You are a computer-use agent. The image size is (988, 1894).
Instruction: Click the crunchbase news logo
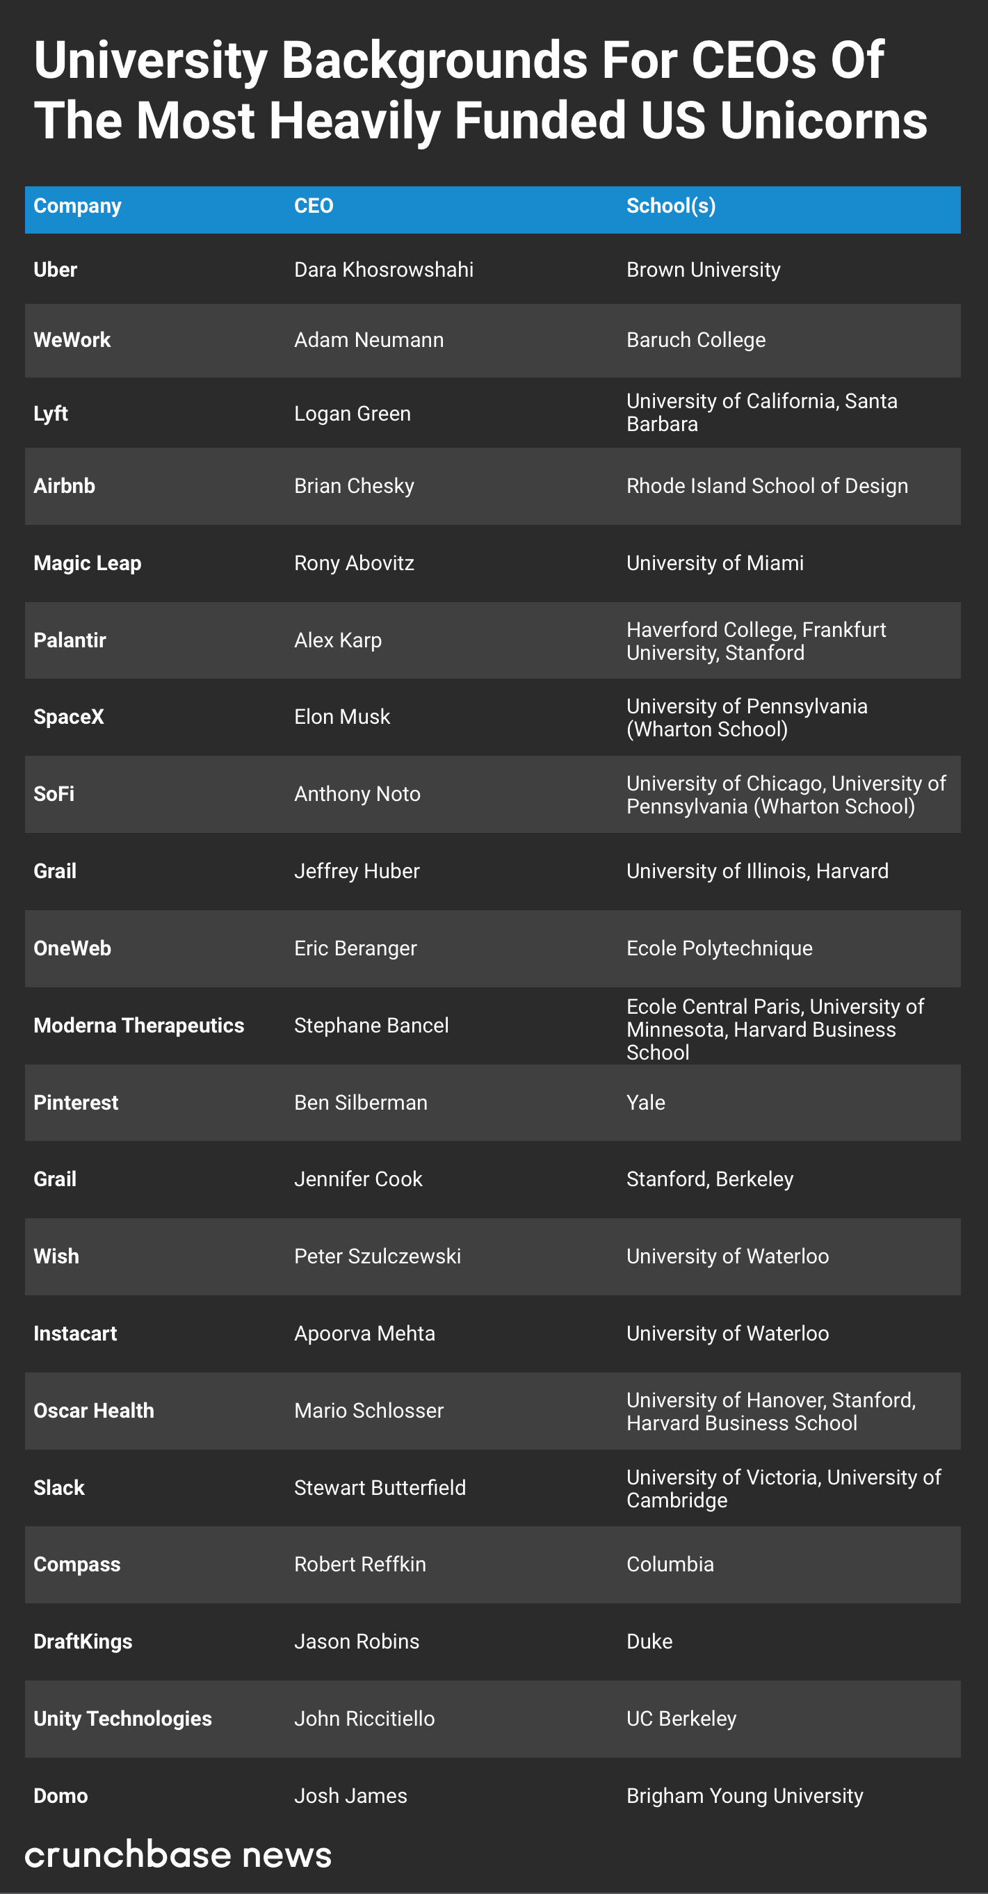pyautogui.click(x=178, y=1855)
